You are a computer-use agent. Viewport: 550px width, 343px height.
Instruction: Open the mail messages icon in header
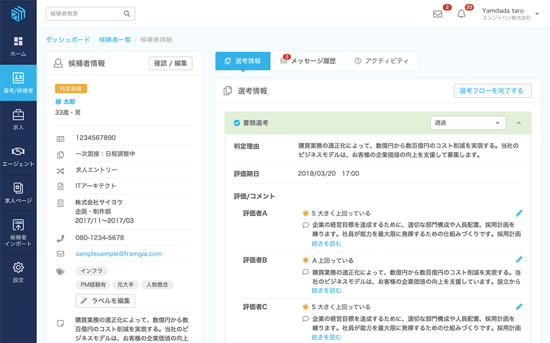tap(438, 14)
